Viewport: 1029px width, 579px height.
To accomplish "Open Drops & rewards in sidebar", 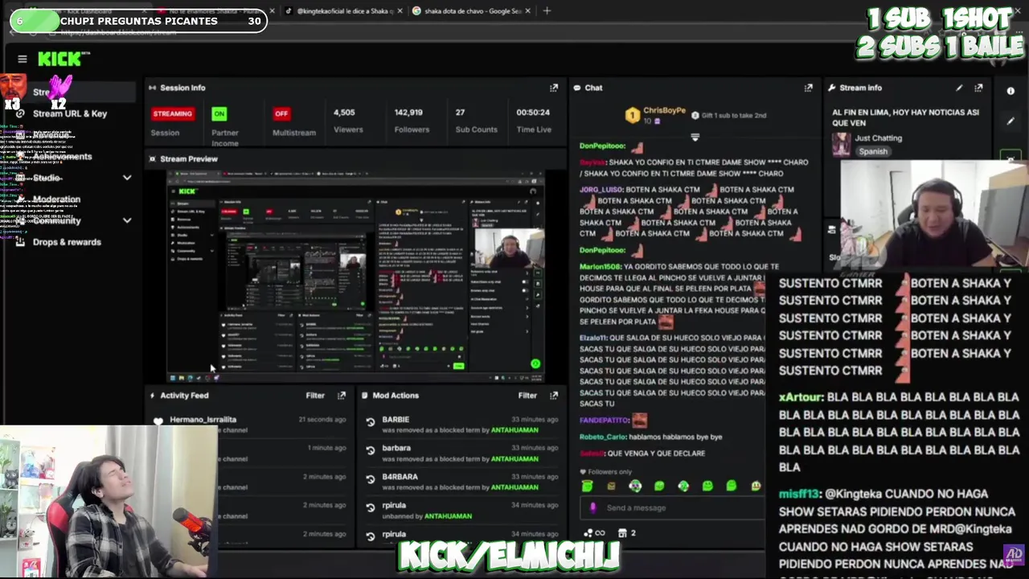I will point(67,242).
